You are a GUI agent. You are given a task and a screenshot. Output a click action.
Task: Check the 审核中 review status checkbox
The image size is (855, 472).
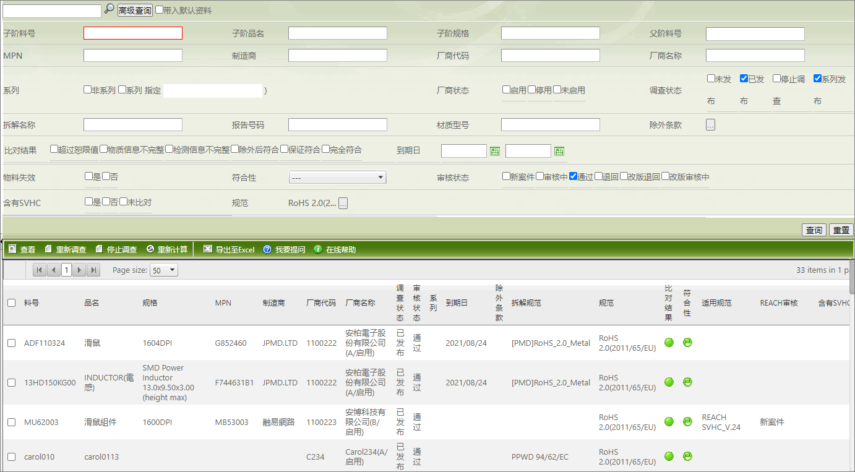tap(539, 176)
